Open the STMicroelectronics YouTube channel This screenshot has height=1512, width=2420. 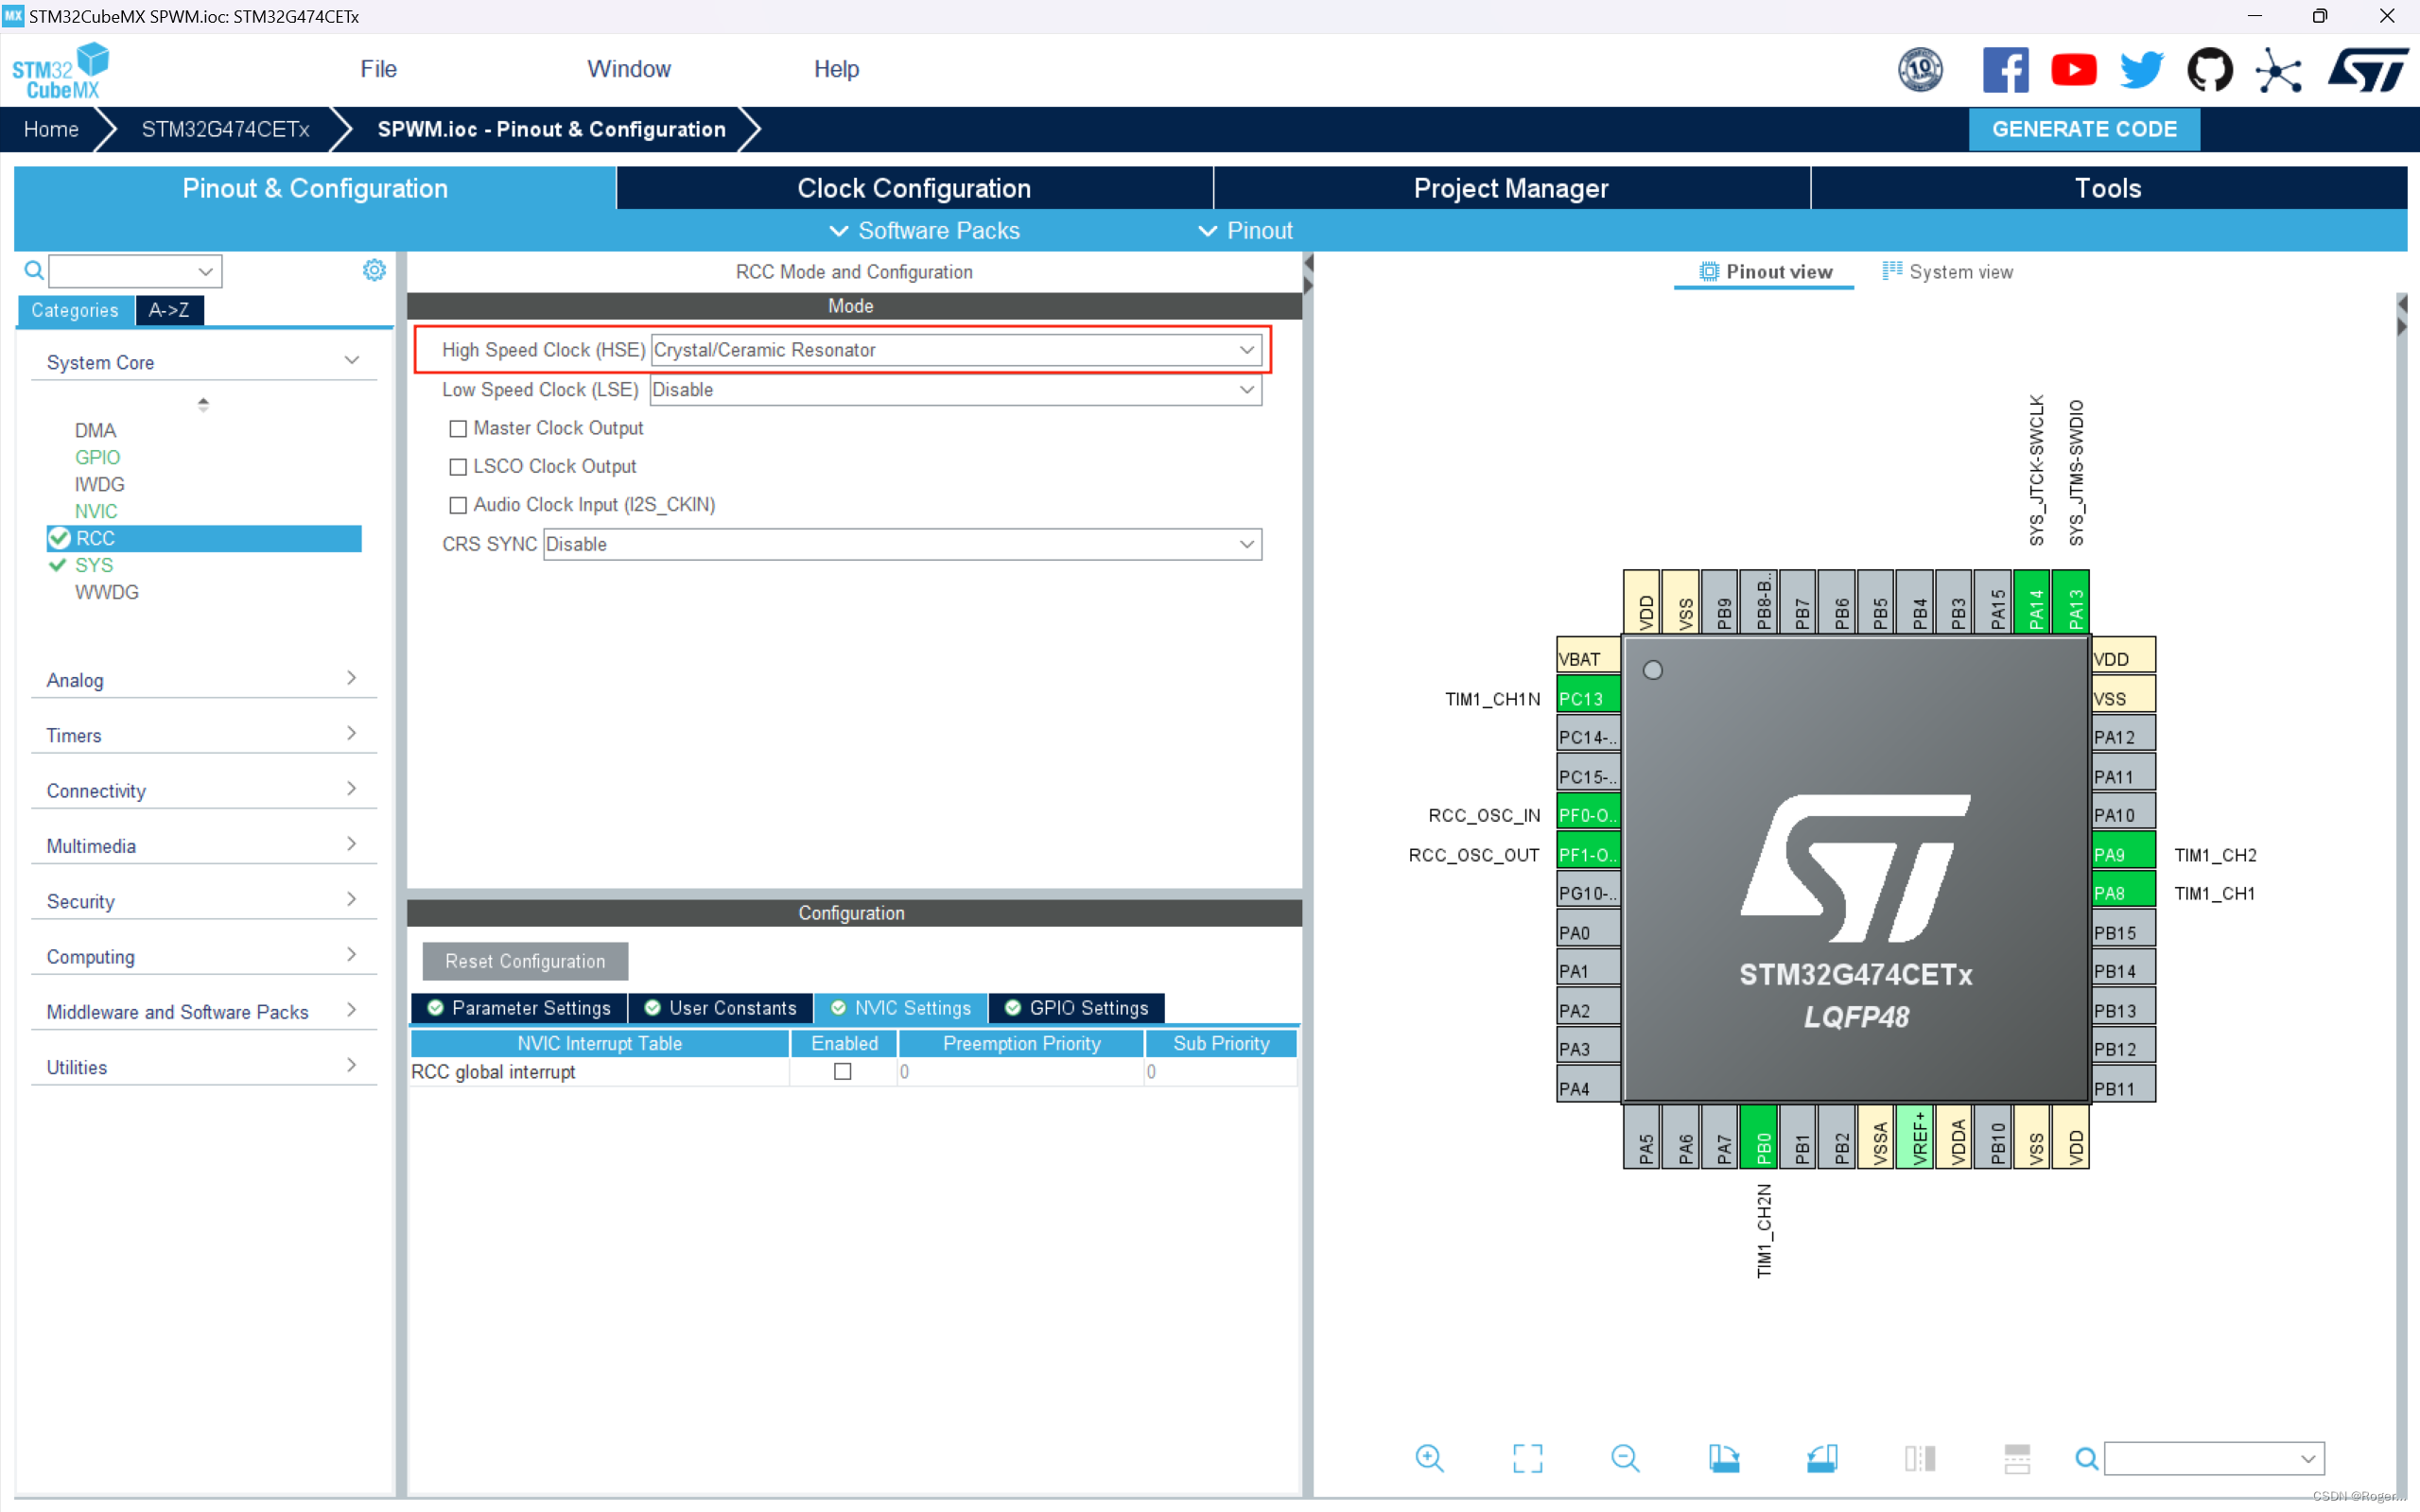pyautogui.click(x=2074, y=70)
